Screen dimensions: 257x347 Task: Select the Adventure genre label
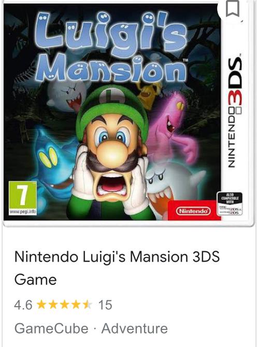tap(135, 328)
